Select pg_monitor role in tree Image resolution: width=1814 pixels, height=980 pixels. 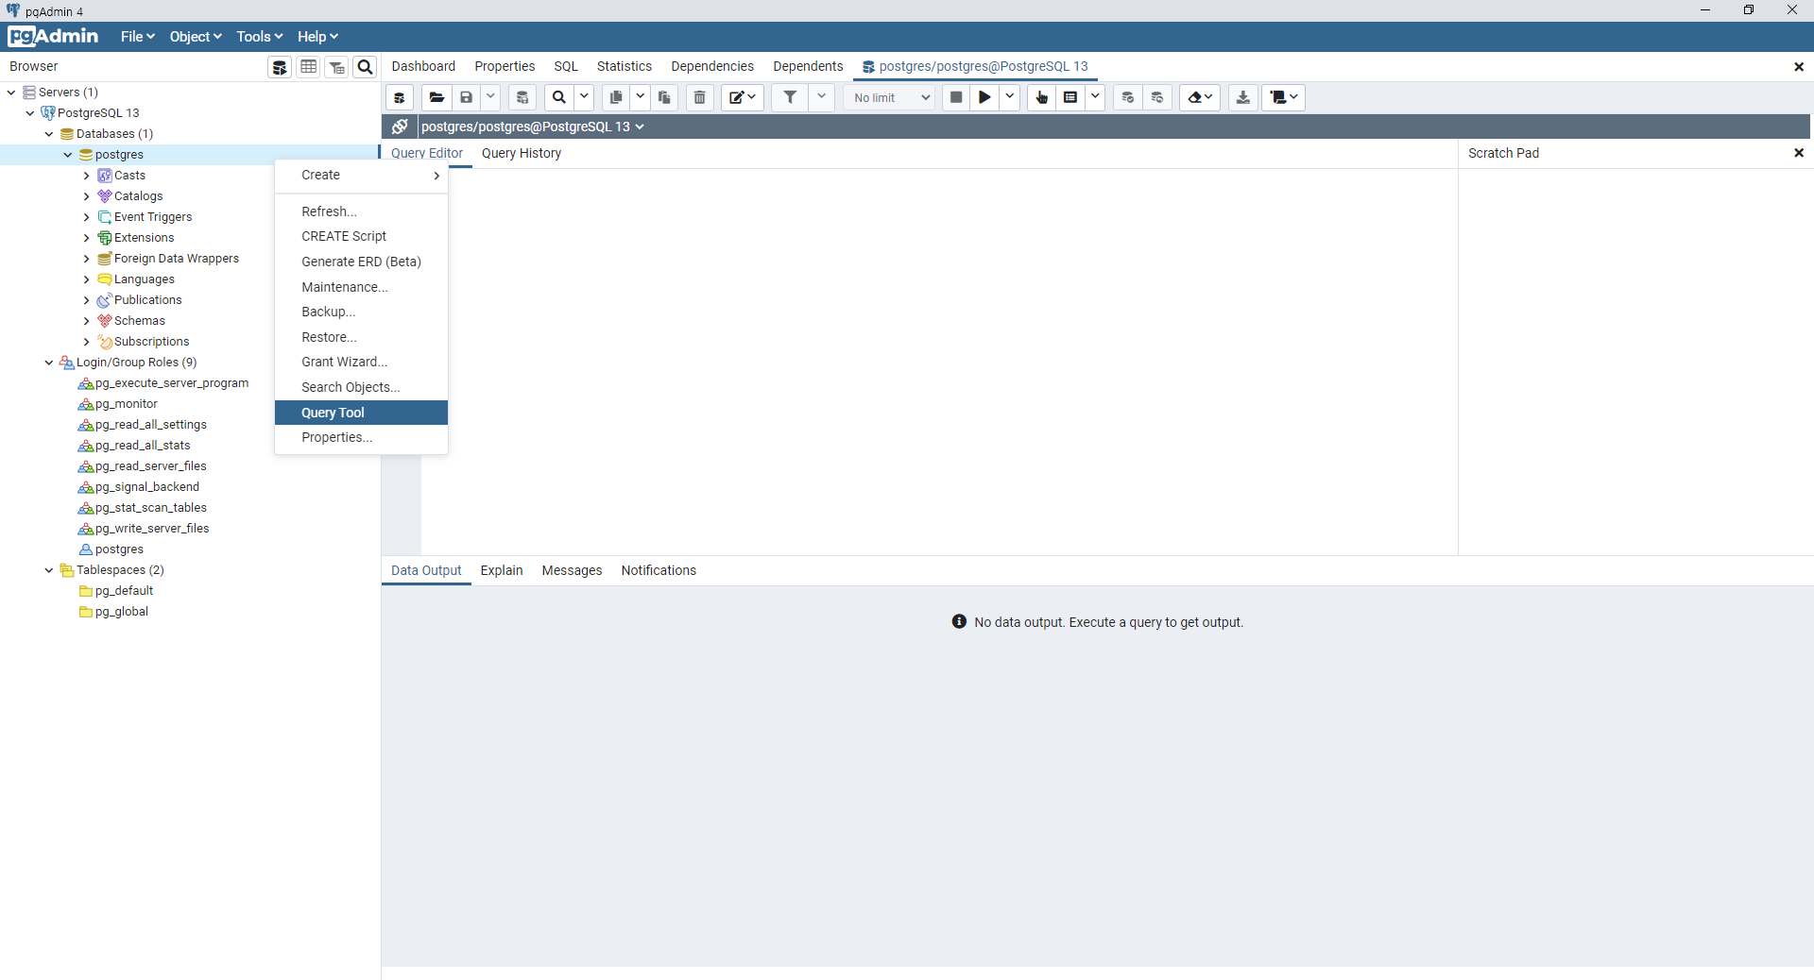(126, 404)
